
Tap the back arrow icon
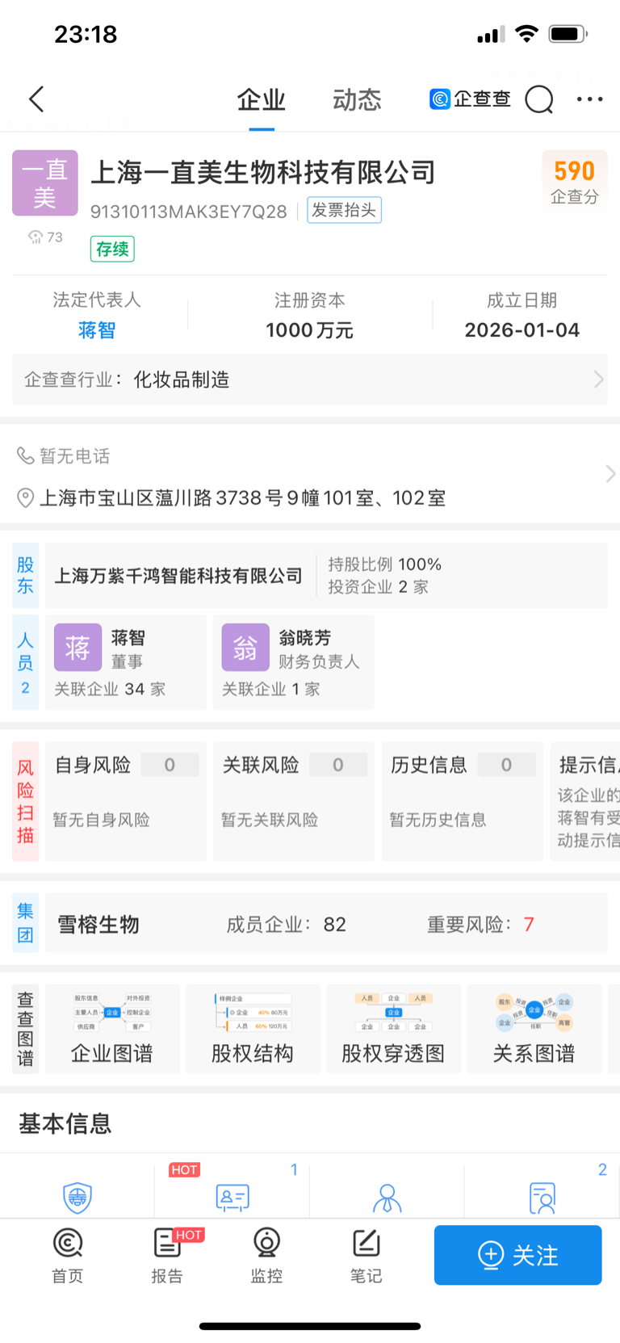[36, 99]
